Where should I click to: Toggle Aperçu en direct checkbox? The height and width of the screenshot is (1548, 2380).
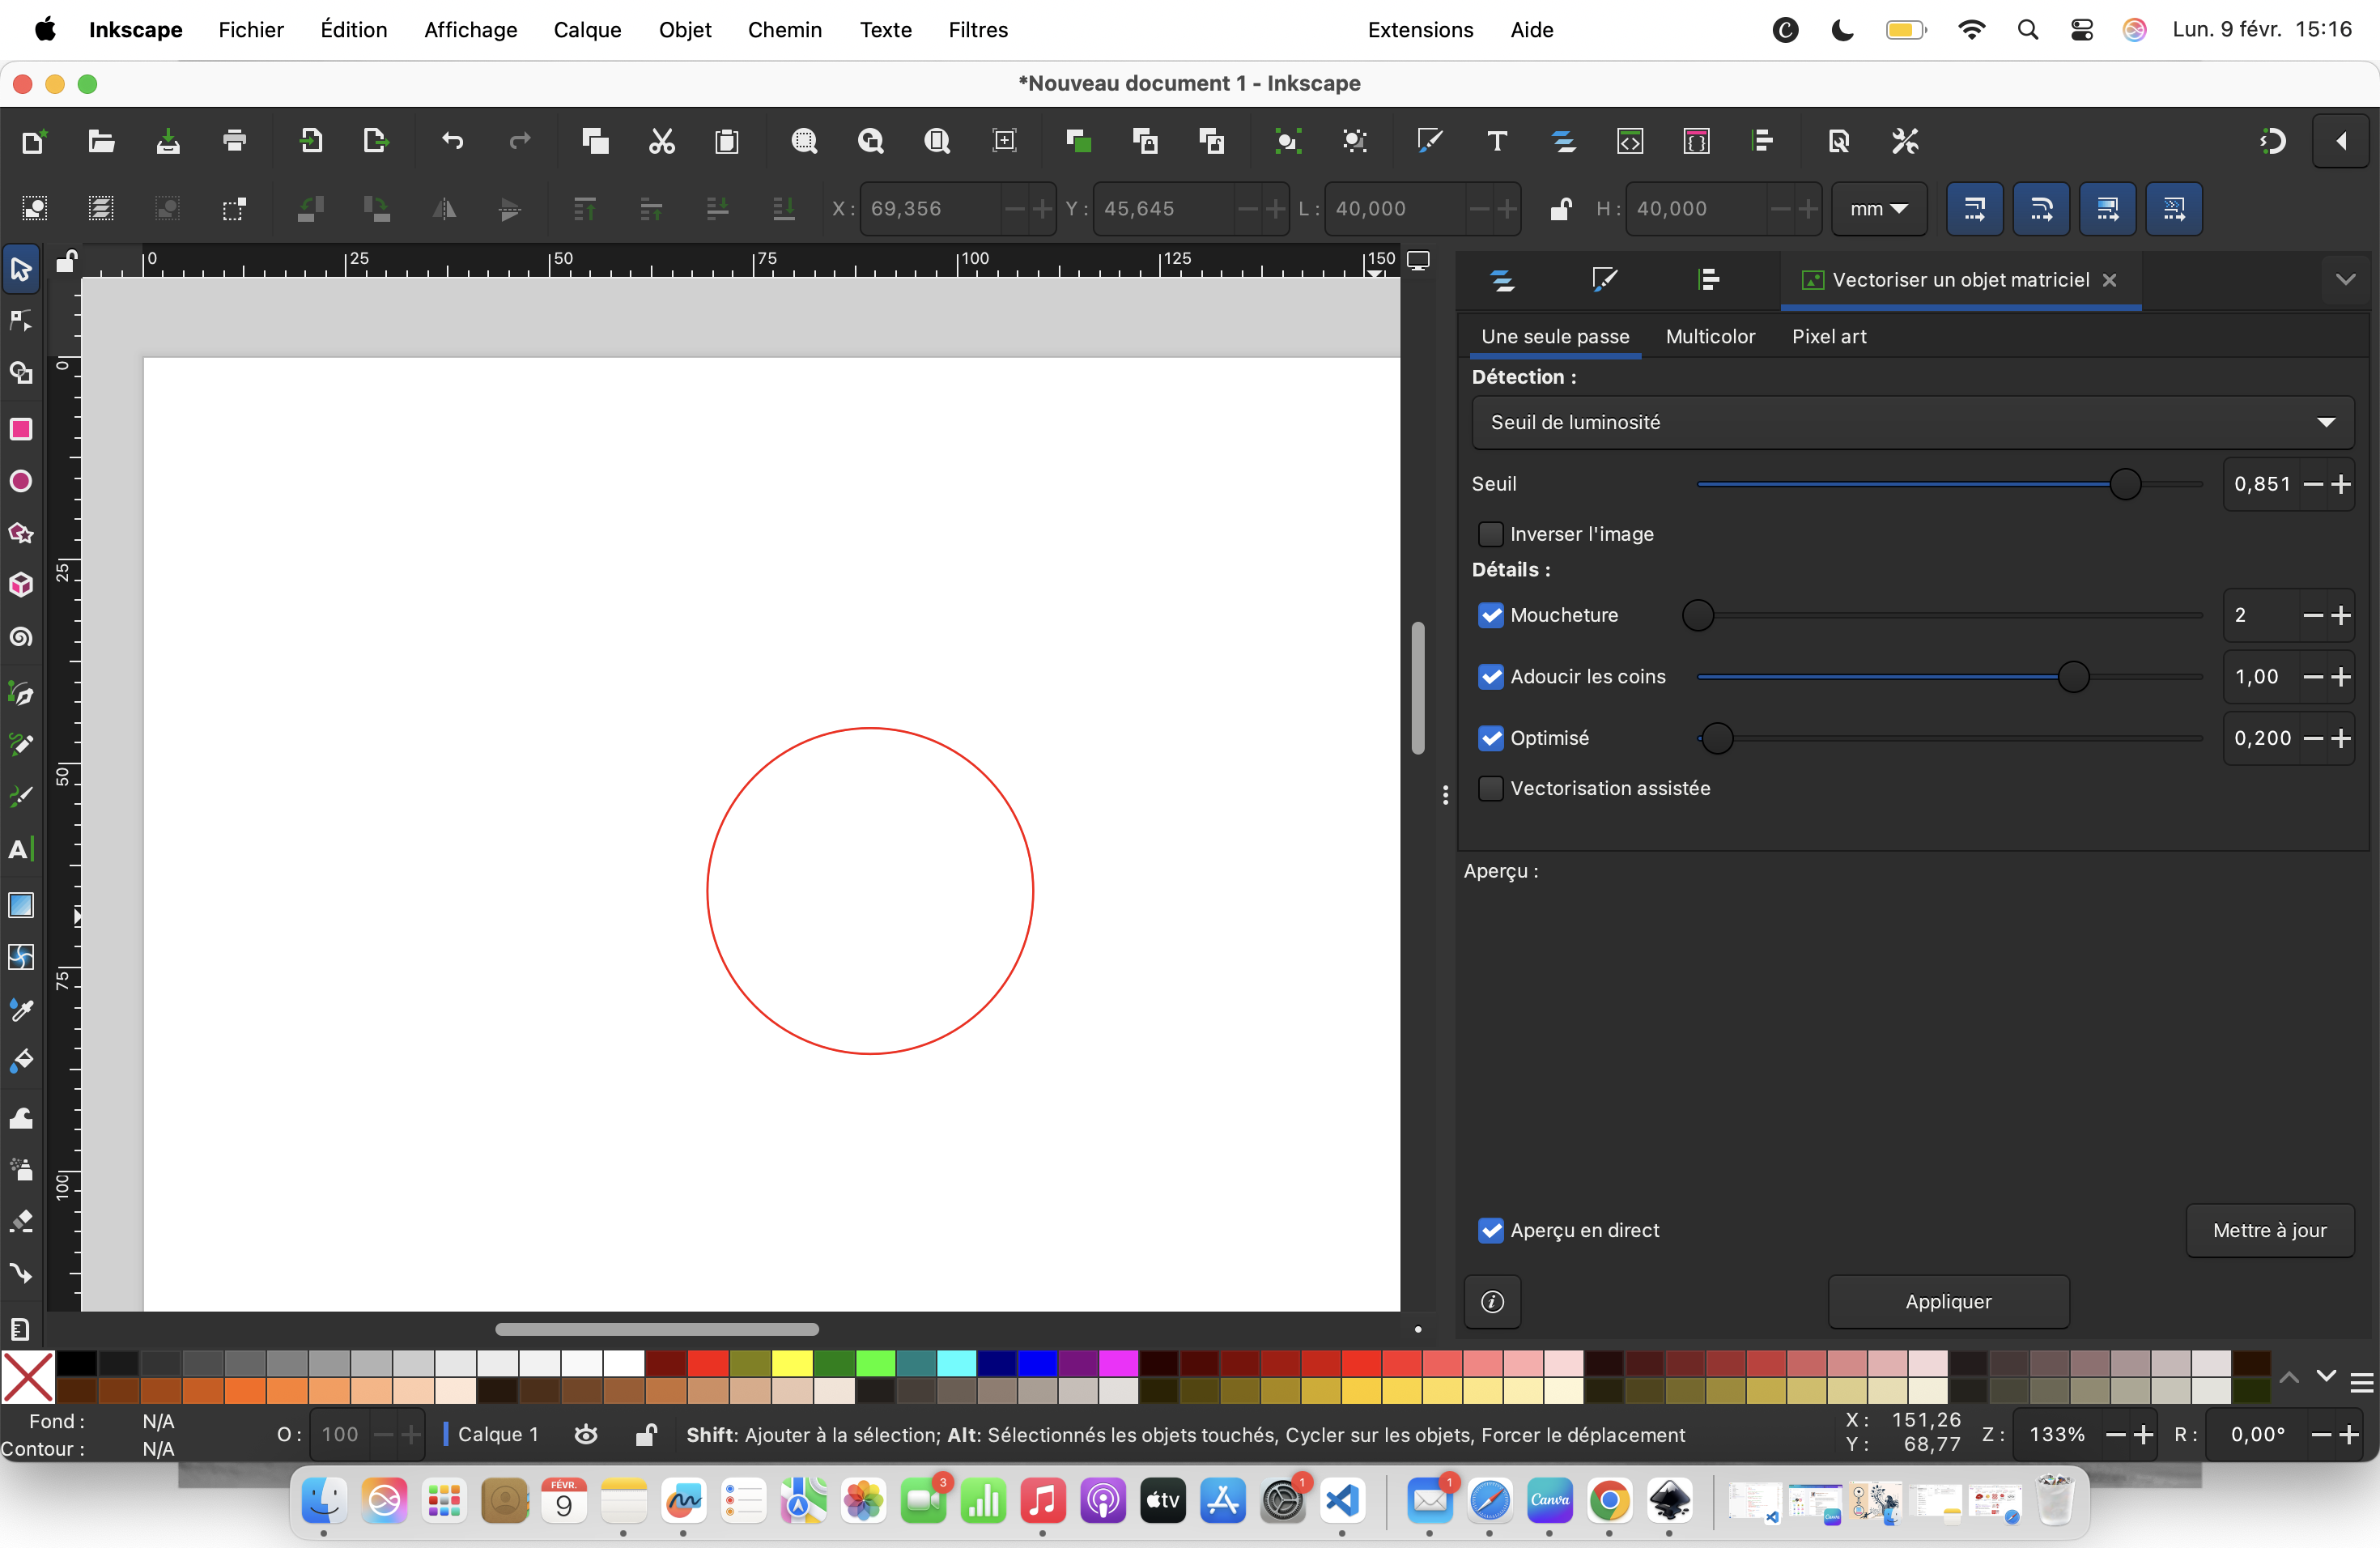1490,1230
